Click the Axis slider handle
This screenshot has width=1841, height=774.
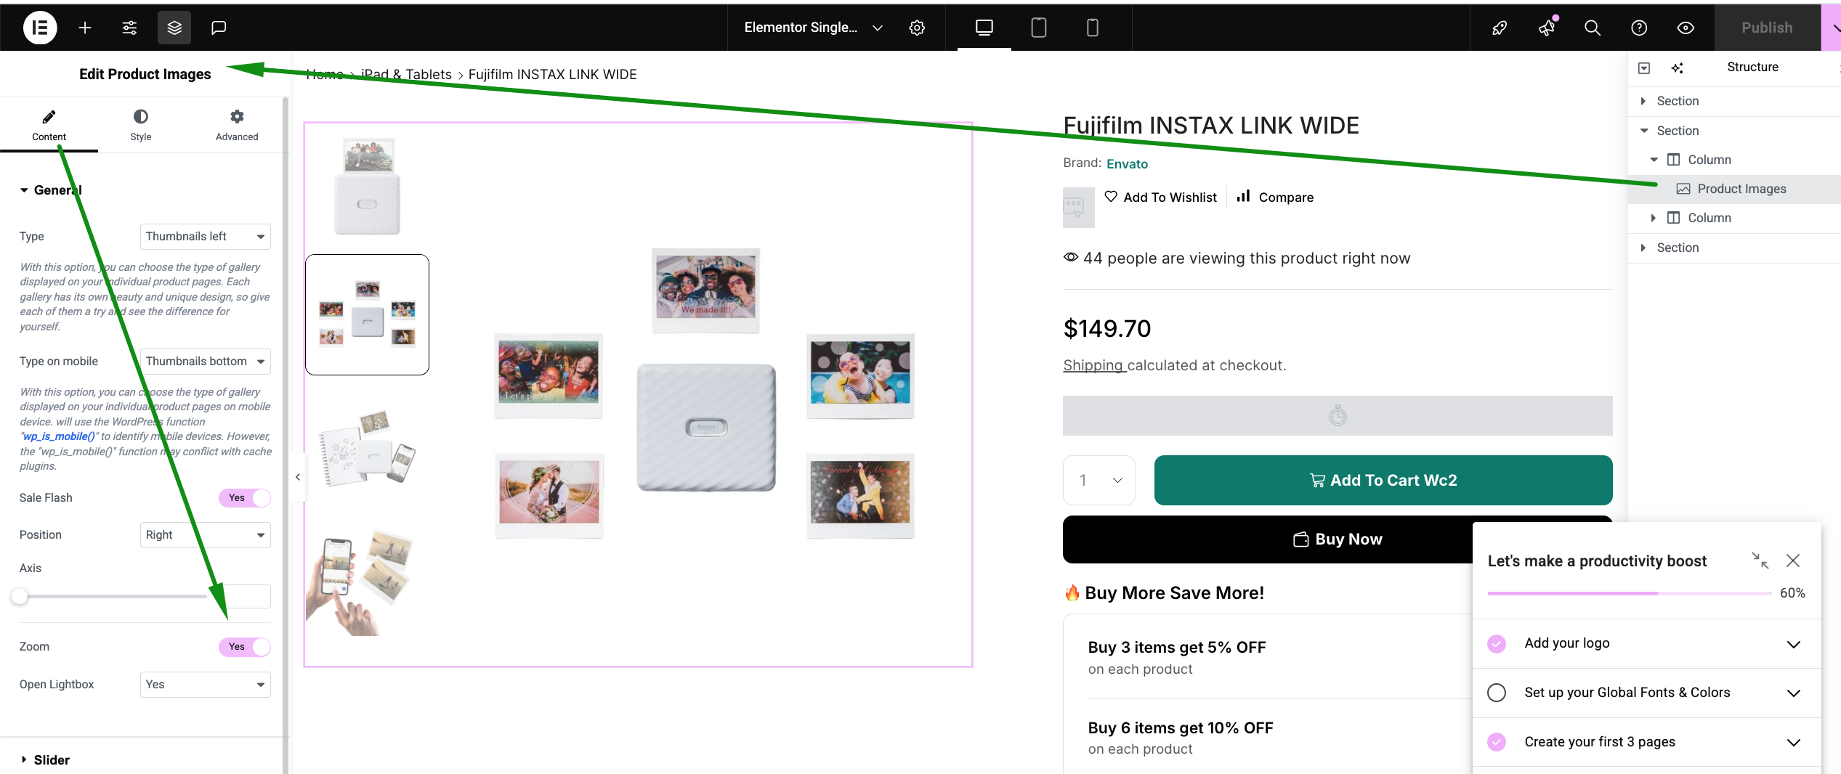[20, 597]
